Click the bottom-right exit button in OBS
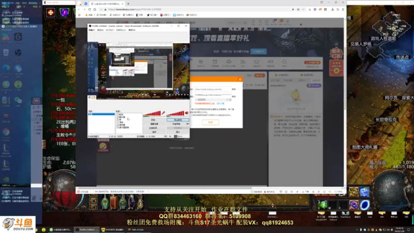Screen dimensions: 414x233 178,132
